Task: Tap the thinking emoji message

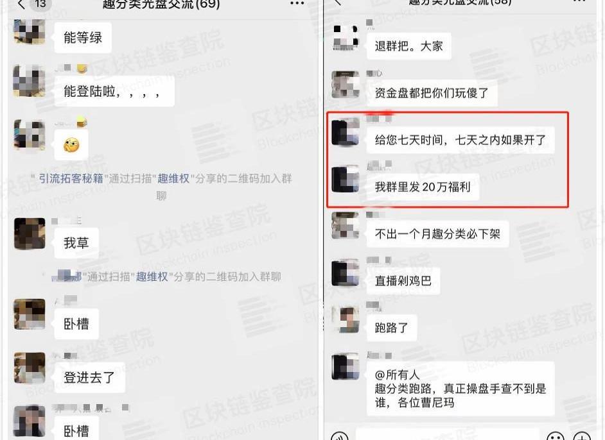Action: pos(71,145)
